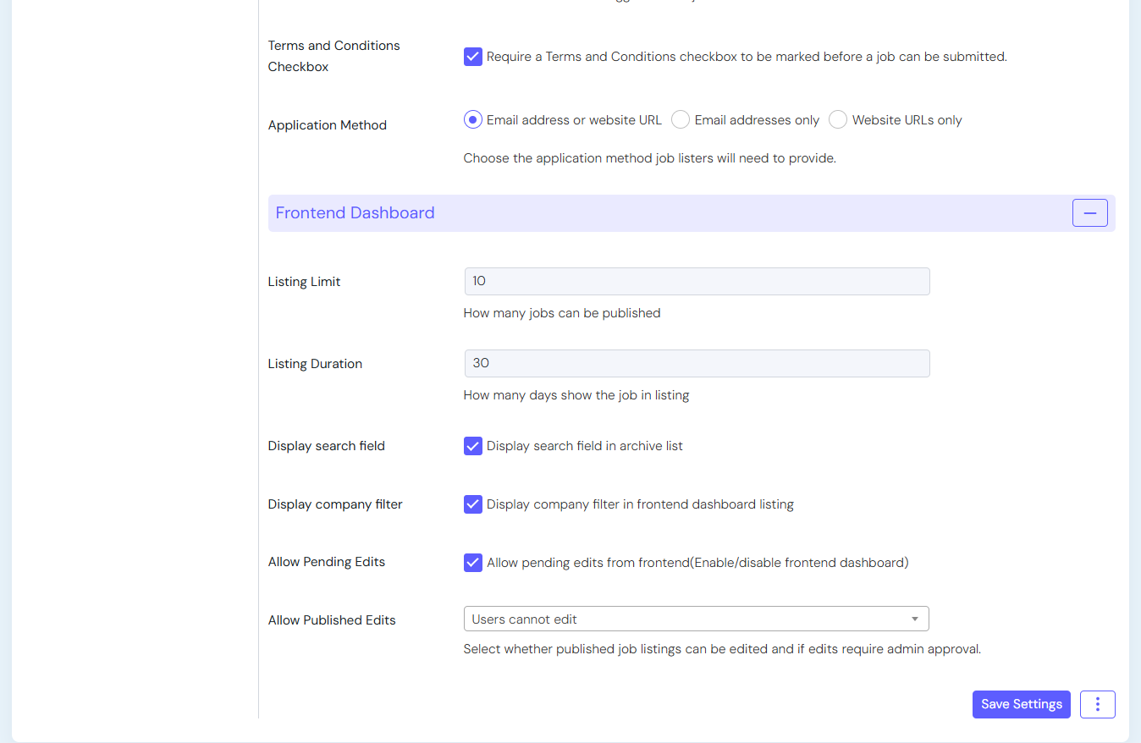Collapse Frontend Dashboard with the minus button
The width and height of the screenshot is (1141, 743).
click(x=1089, y=213)
